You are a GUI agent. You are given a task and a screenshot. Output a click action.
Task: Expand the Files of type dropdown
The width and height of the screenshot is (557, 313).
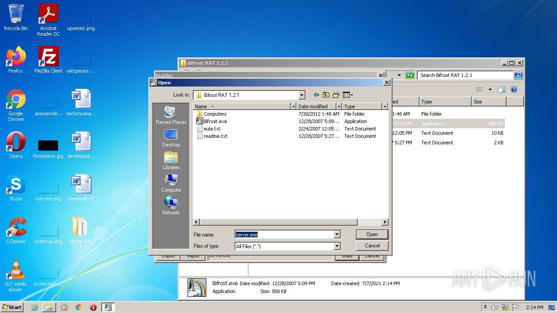pos(337,246)
